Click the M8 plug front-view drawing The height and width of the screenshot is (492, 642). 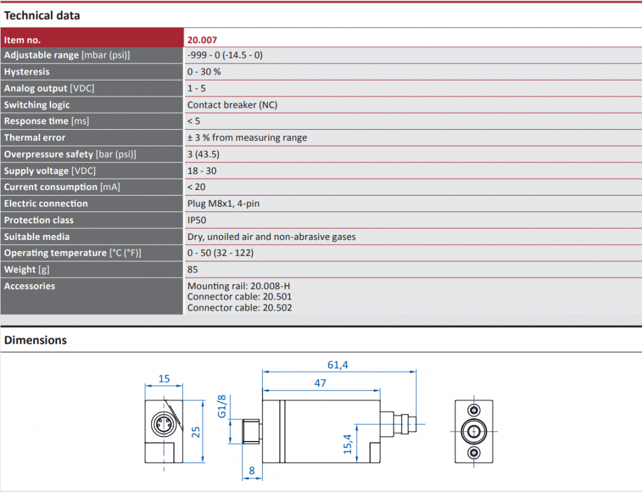(x=164, y=431)
